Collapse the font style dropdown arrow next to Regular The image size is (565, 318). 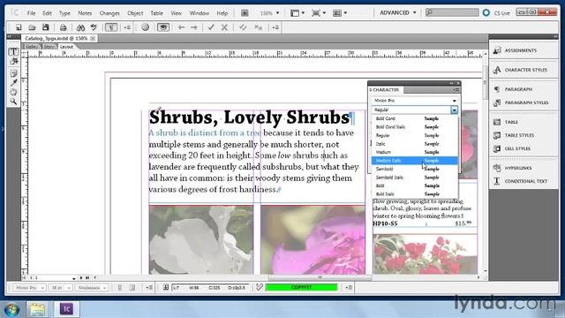pyautogui.click(x=454, y=110)
